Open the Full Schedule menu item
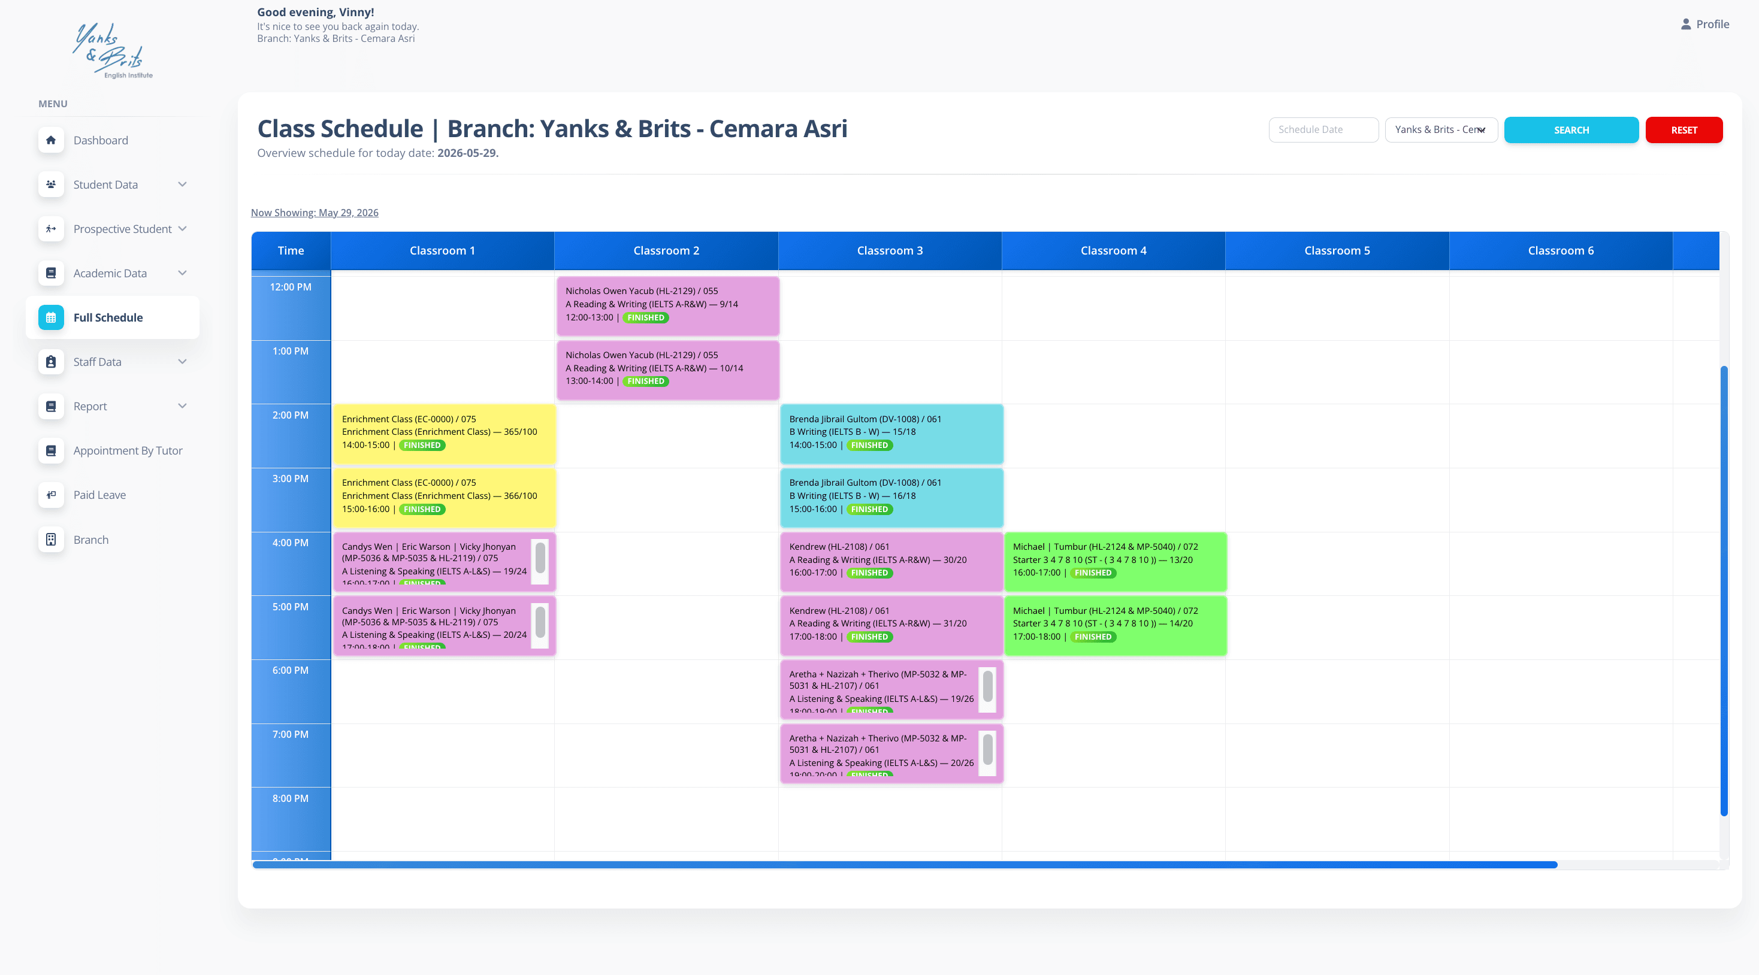This screenshot has height=975, width=1759. point(113,317)
